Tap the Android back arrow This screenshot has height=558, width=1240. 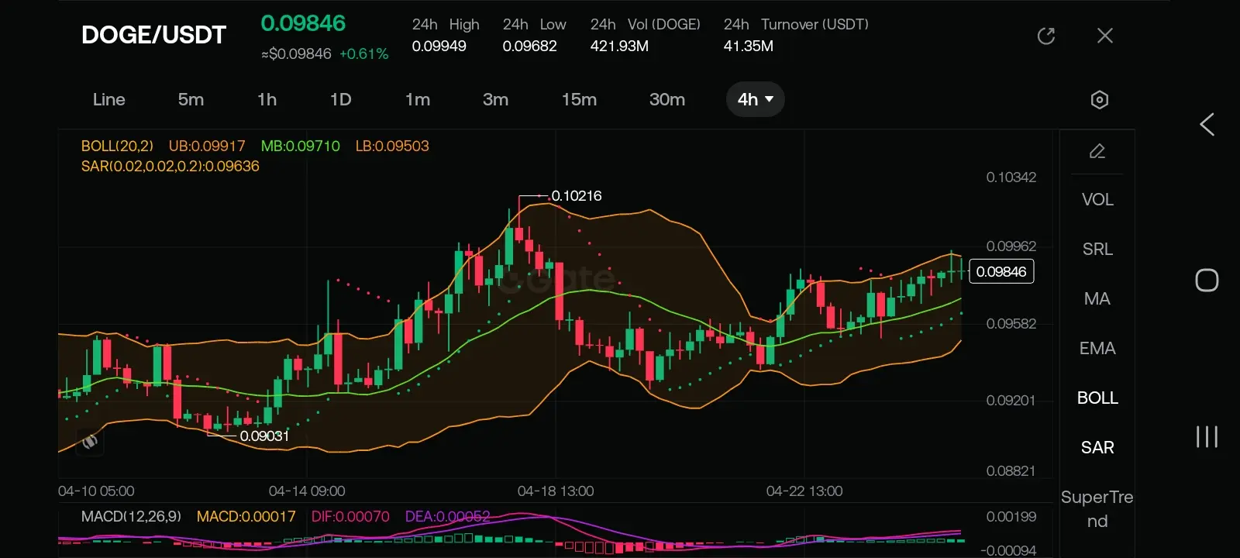pyautogui.click(x=1207, y=125)
